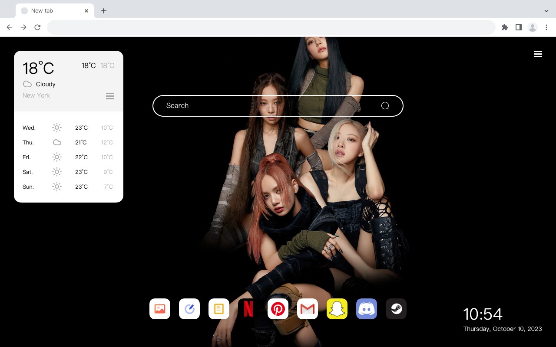Click the sun icon for Sunday
Image resolution: width=556 pixels, height=347 pixels.
57,187
